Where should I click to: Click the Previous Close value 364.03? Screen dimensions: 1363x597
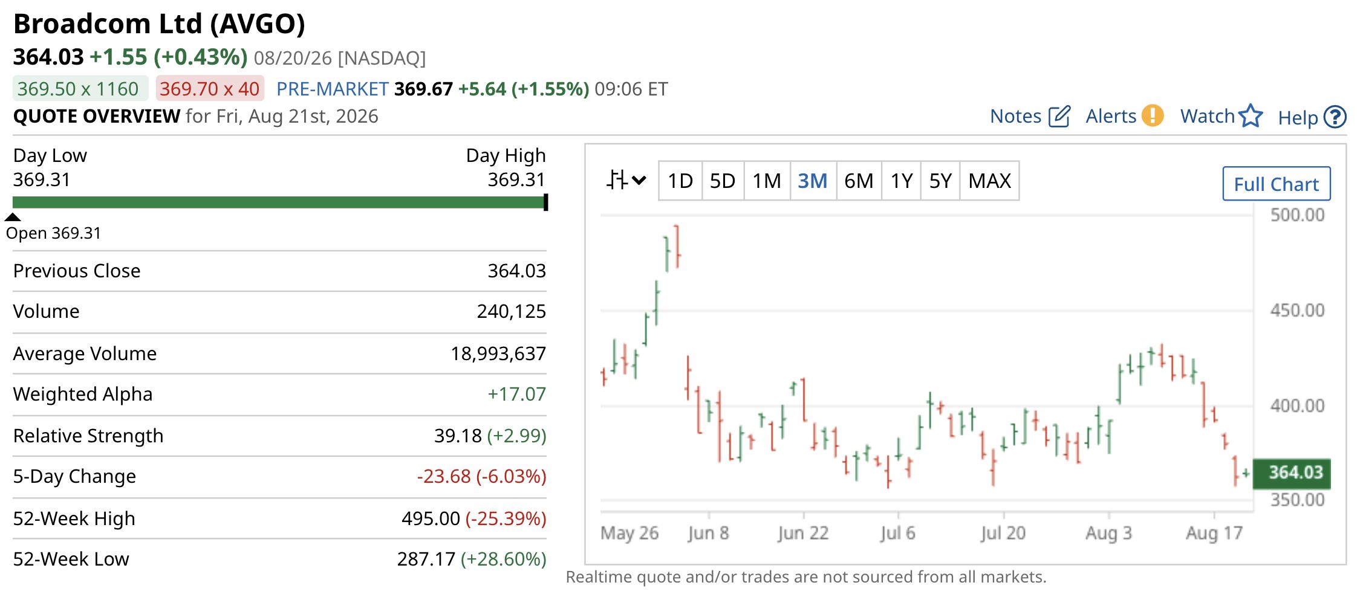516,271
